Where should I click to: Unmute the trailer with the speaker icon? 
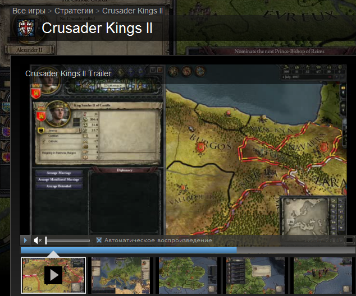pos(38,240)
